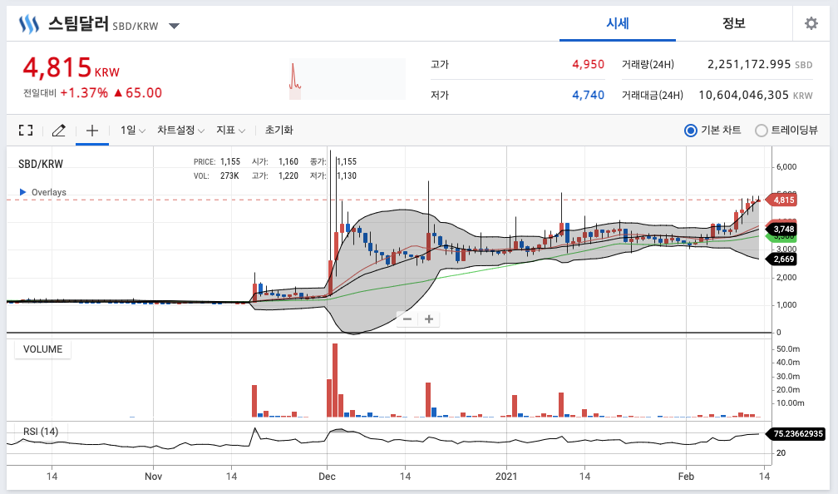Click the 초기화 reset button
Viewport: 838px width, 494px height.
279,130
